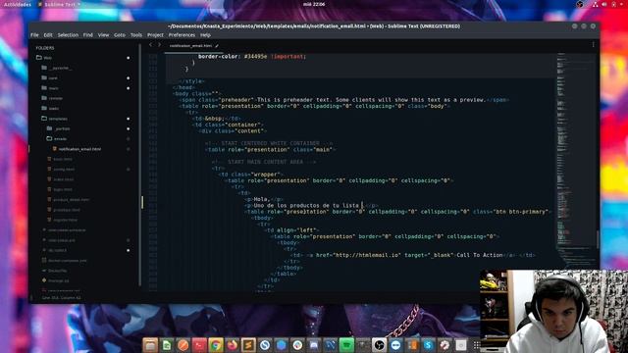Open the clock showing mié 22:06
Screen dimensions: 628x353
click(314, 4)
